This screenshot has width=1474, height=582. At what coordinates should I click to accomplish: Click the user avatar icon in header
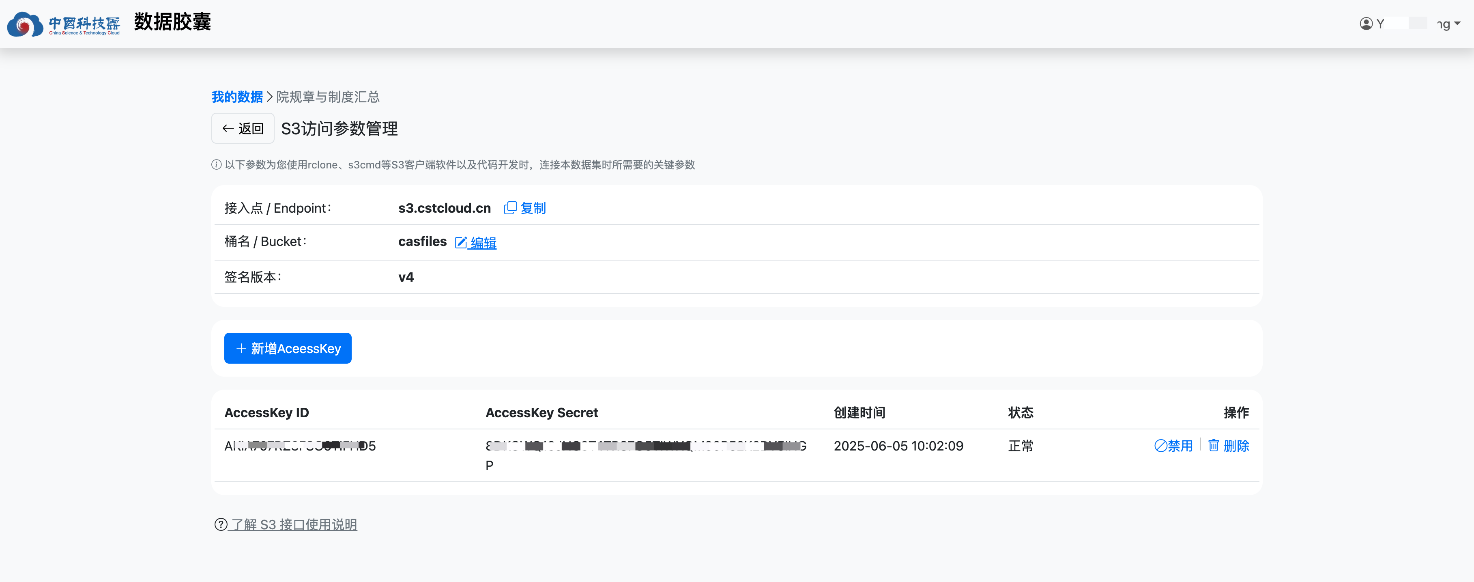pos(1366,24)
